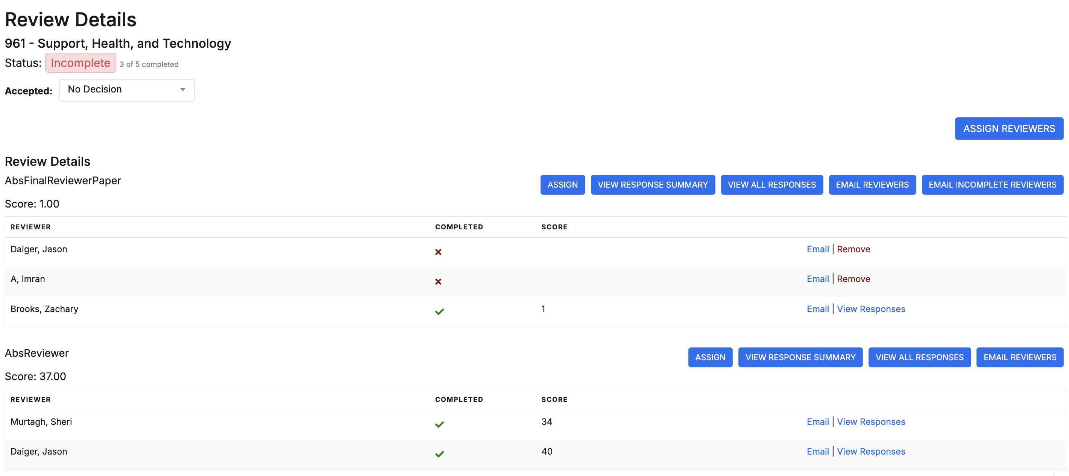Click Assign for AbsReviewer section
The height and width of the screenshot is (476, 1069).
[x=710, y=358]
